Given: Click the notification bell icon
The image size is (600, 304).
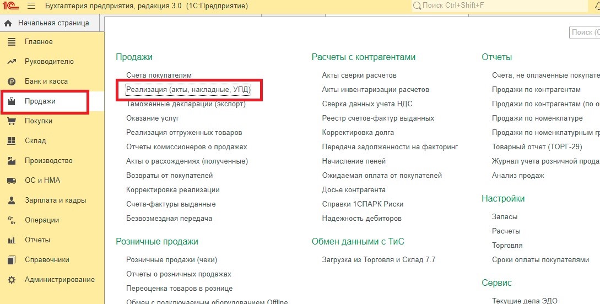Looking at the screenshot, I should 597,6.
